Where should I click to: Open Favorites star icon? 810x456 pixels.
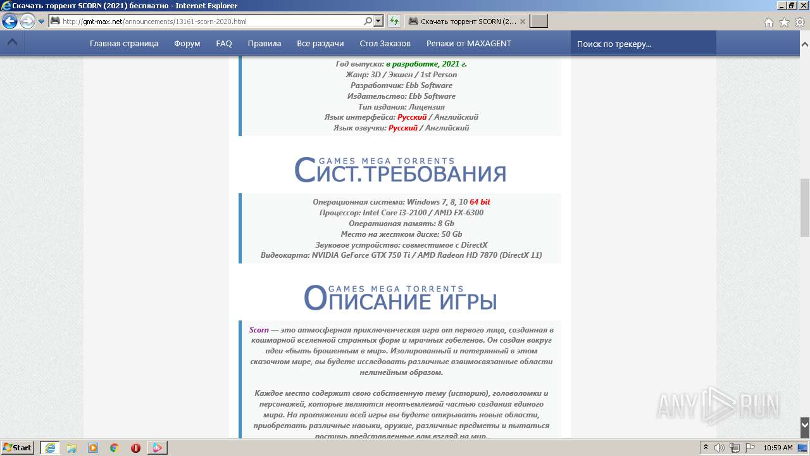784,22
